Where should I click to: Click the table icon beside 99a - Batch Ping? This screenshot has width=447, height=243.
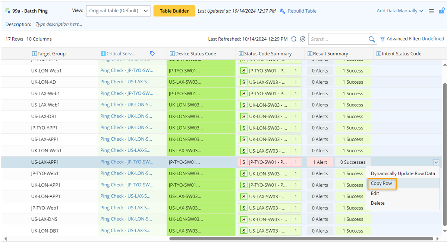pyautogui.click(x=8, y=11)
